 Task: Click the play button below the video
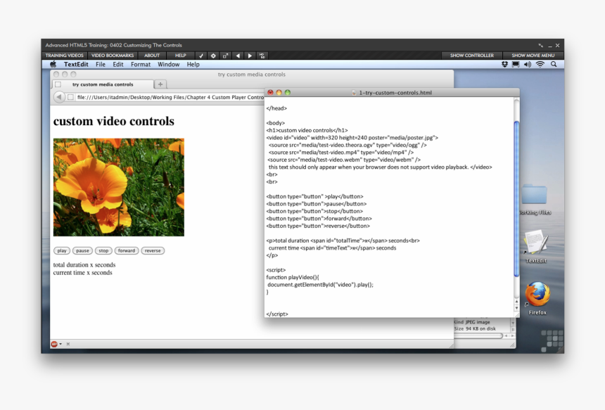(62, 250)
